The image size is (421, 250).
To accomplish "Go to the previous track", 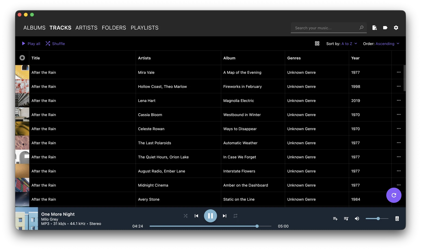I will (x=196, y=216).
